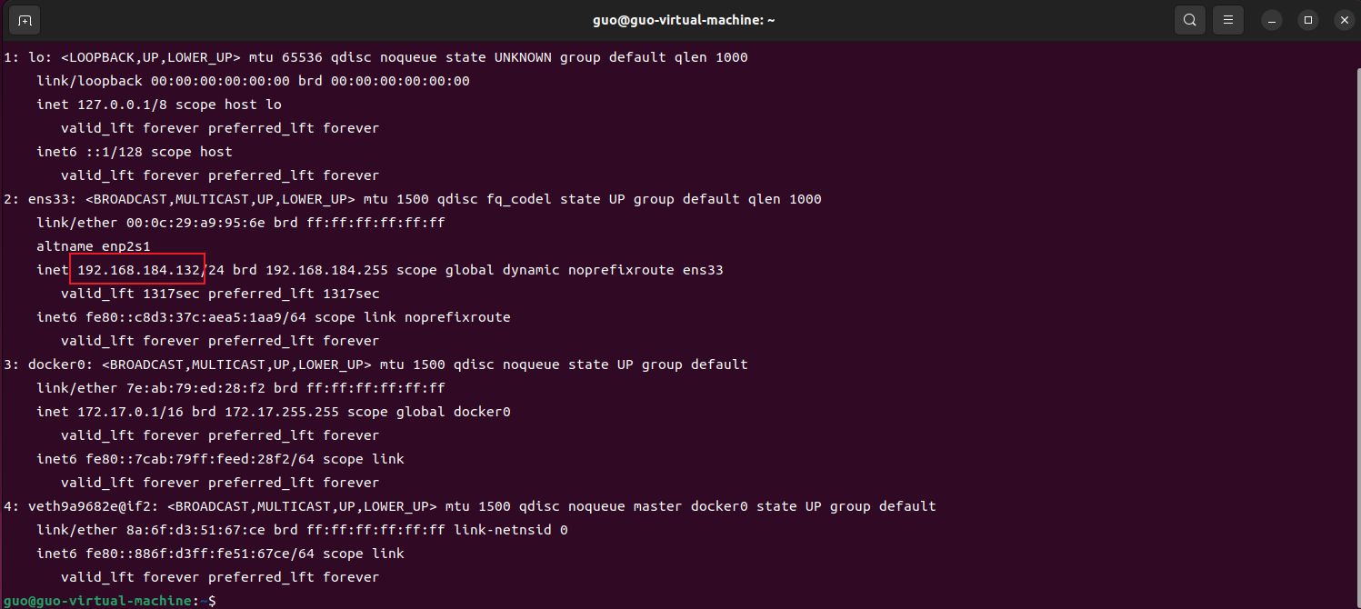Open the hamburger menu
This screenshot has height=609, width=1361.
pyautogui.click(x=1228, y=19)
